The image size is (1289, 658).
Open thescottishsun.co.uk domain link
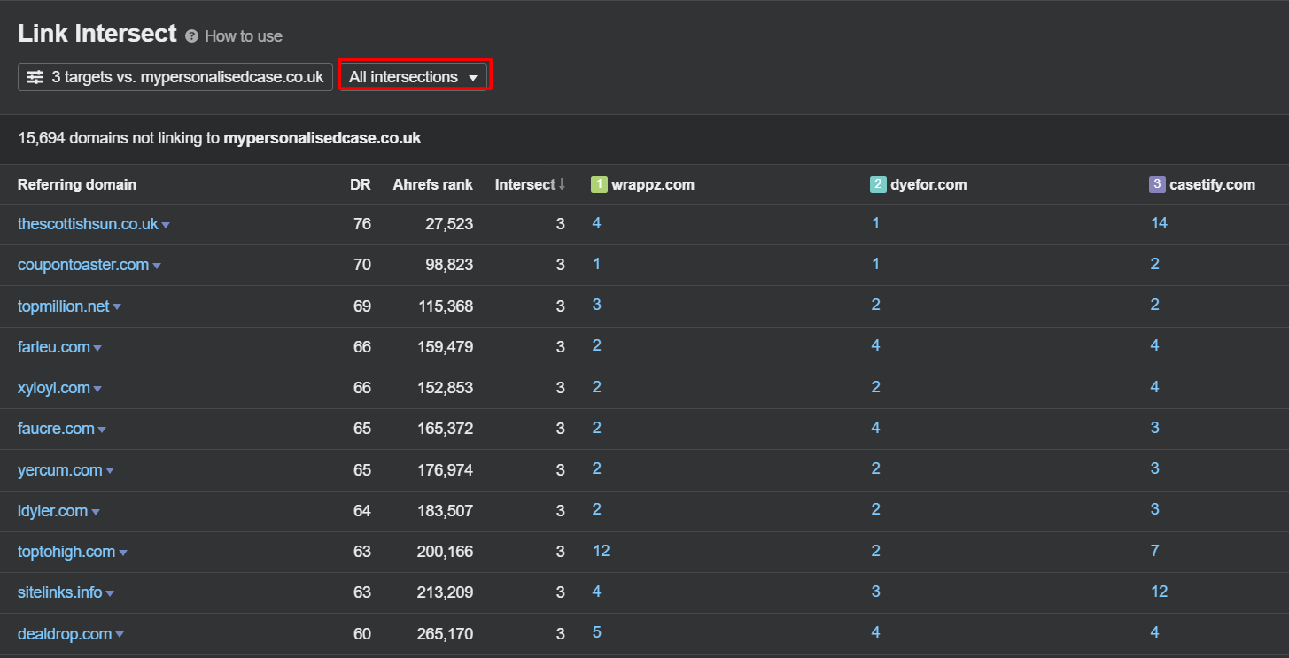[x=88, y=224]
